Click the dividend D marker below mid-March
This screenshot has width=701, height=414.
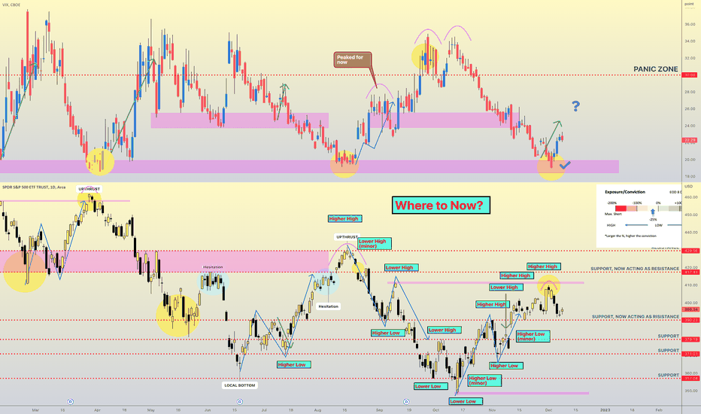click(70, 401)
